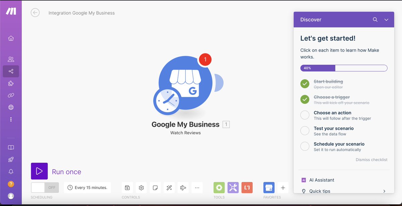Open AI Assistant entry
Viewport: 402px width, 206px height.
click(x=344, y=180)
